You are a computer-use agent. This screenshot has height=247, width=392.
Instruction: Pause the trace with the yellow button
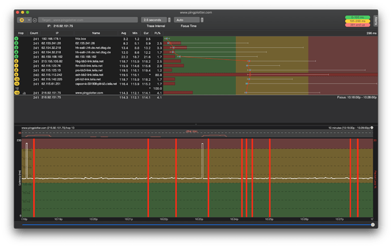pos(22,20)
